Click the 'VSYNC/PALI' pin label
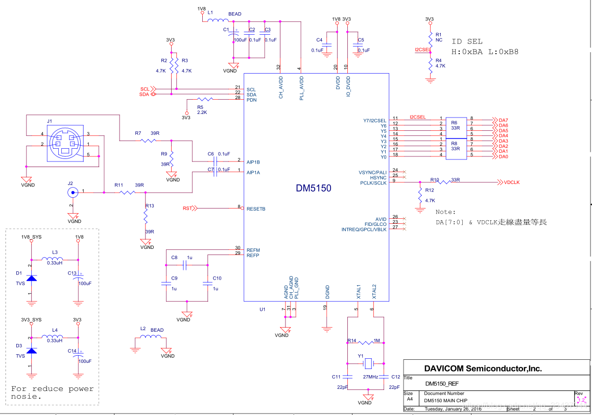Image resolution: width=592 pixels, height=415 pixels. 373,173
